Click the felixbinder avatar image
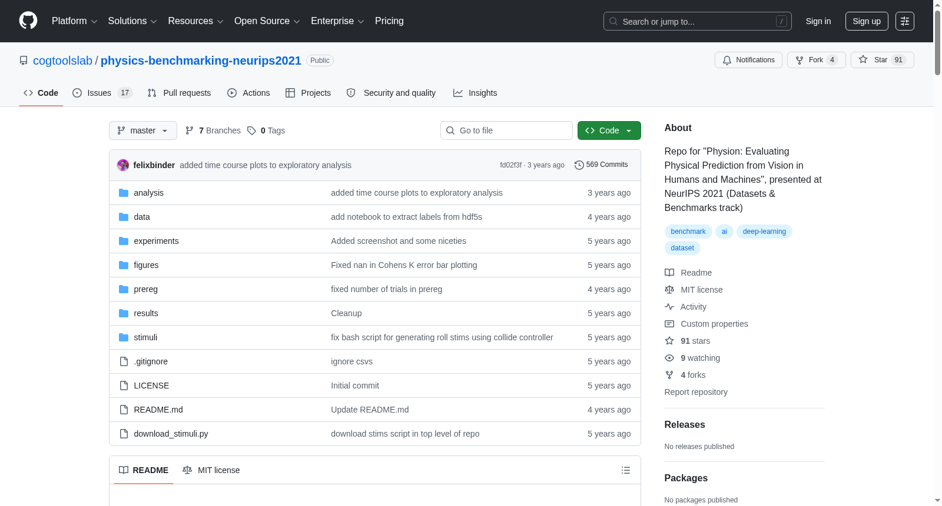The image size is (942, 506). [x=123, y=165]
